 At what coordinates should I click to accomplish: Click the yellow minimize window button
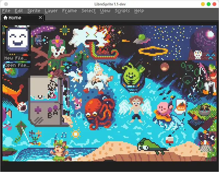(203, 4)
